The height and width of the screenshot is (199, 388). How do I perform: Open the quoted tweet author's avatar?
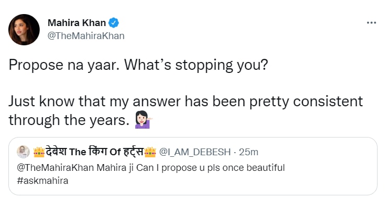[23, 152]
